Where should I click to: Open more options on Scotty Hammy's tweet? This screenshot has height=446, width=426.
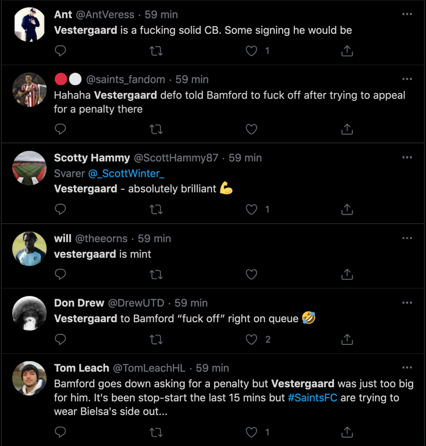point(407,158)
